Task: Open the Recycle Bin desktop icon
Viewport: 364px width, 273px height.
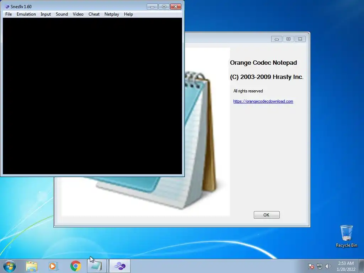Action: pyautogui.click(x=346, y=236)
